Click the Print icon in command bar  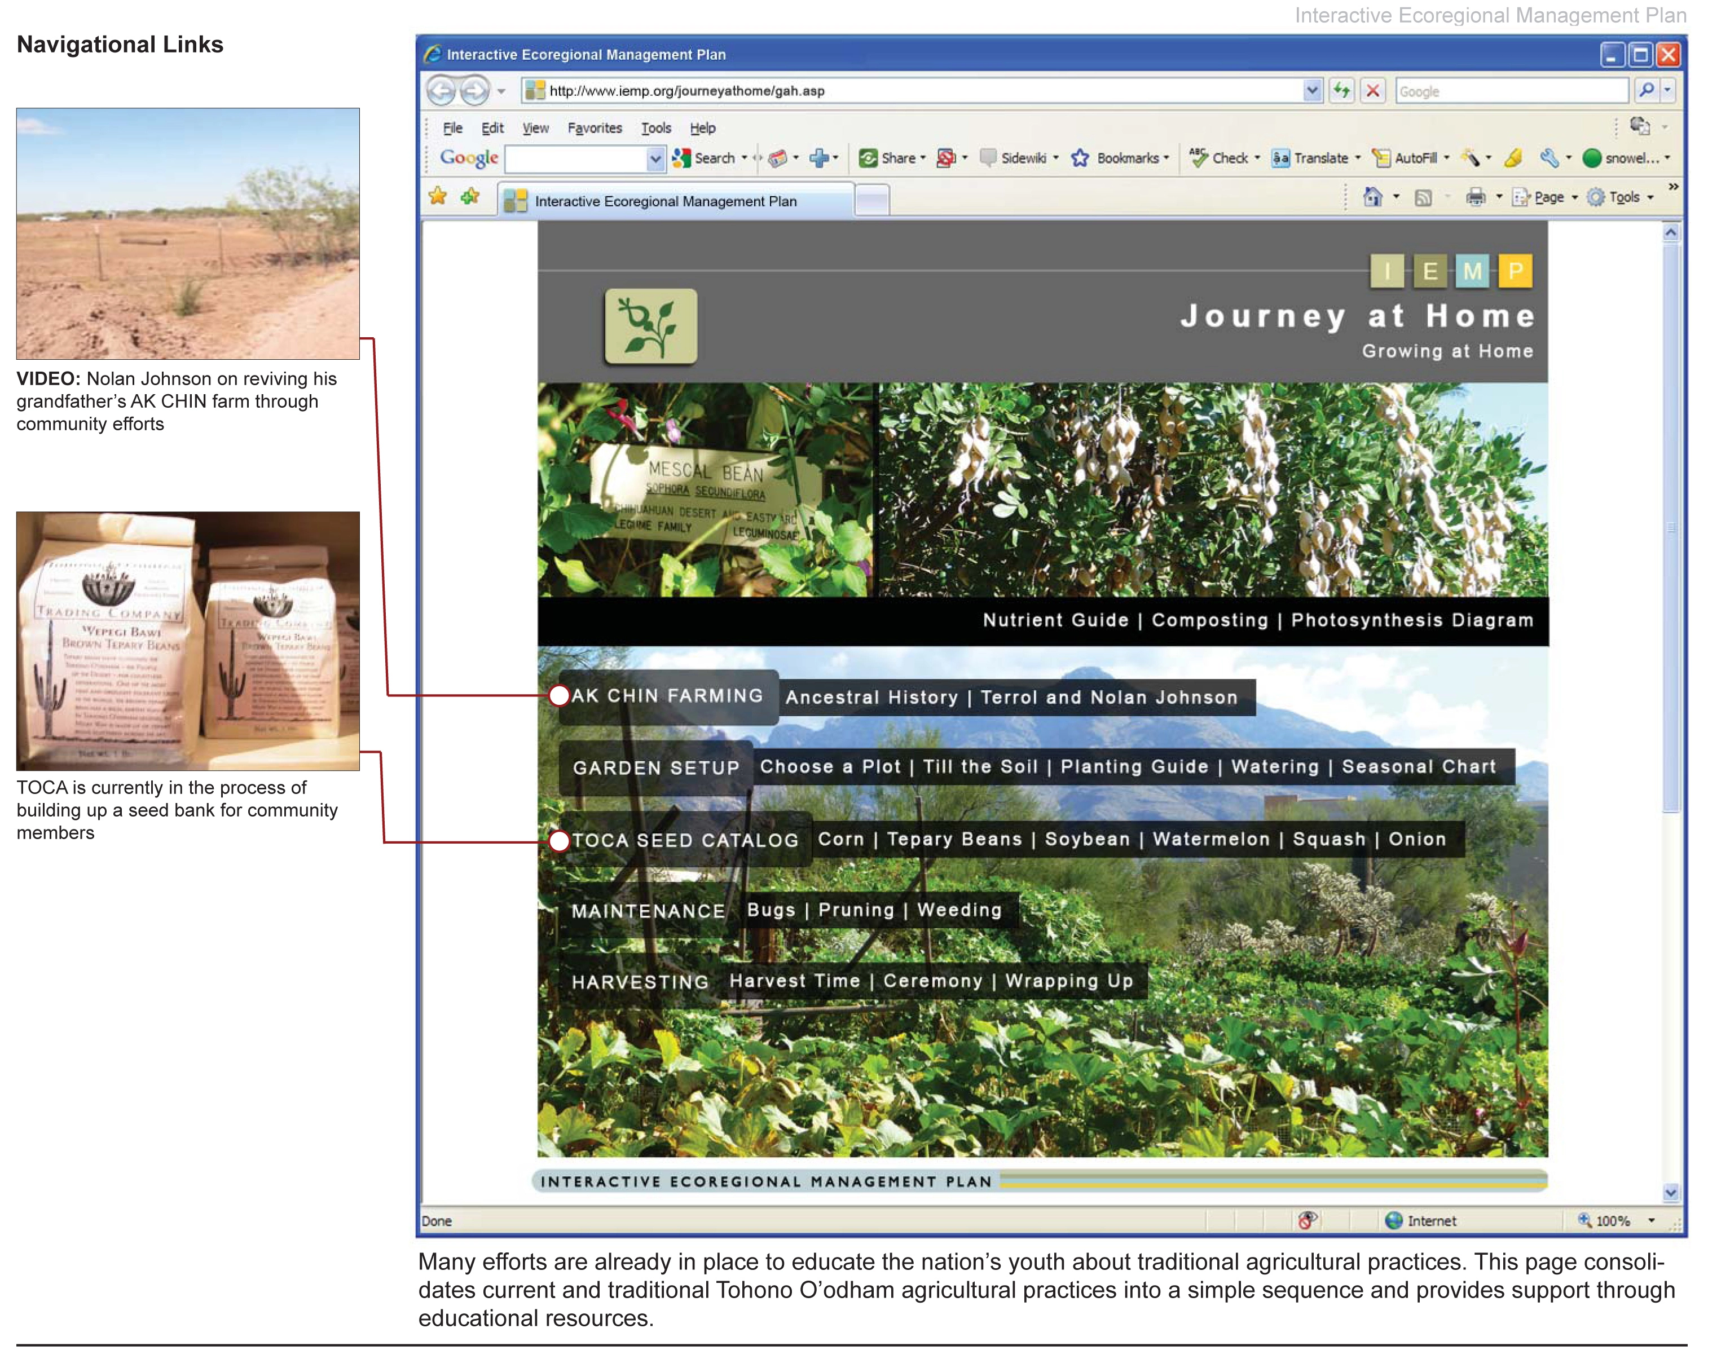click(1476, 197)
